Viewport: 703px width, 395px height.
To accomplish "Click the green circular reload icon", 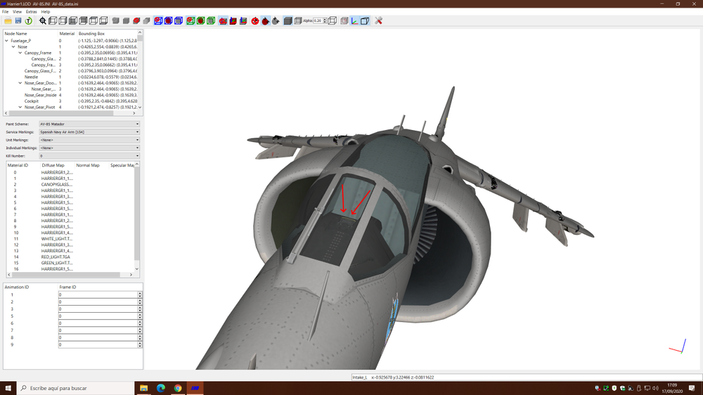I will (28, 20).
